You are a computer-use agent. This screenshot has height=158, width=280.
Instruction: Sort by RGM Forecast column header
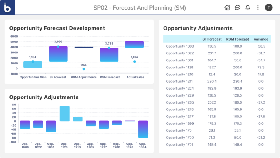click(237, 39)
